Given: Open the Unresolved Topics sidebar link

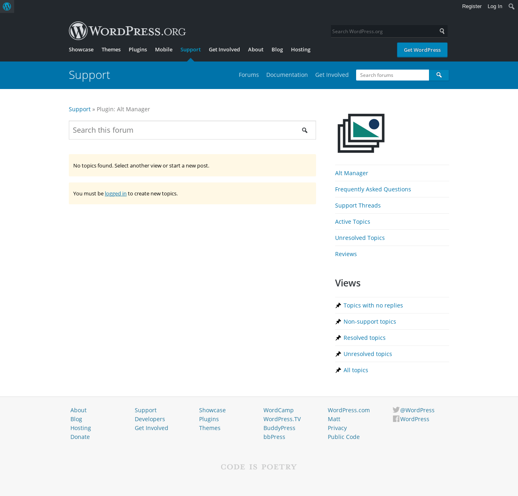Looking at the screenshot, I should (360, 238).
